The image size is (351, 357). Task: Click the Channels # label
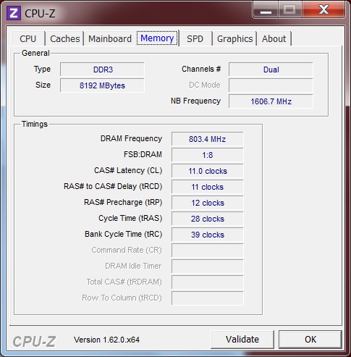pos(201,69)
